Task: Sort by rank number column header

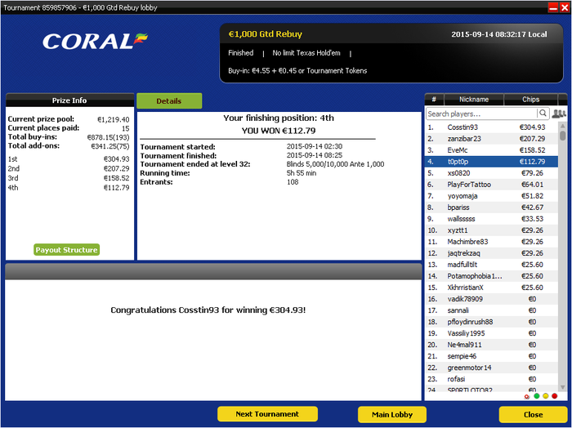Action: click(434, 99)
